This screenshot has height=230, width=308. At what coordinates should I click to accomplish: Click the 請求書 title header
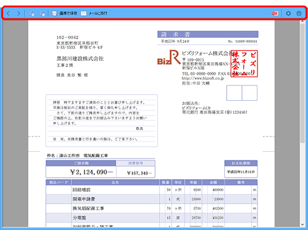click(208, 34)
